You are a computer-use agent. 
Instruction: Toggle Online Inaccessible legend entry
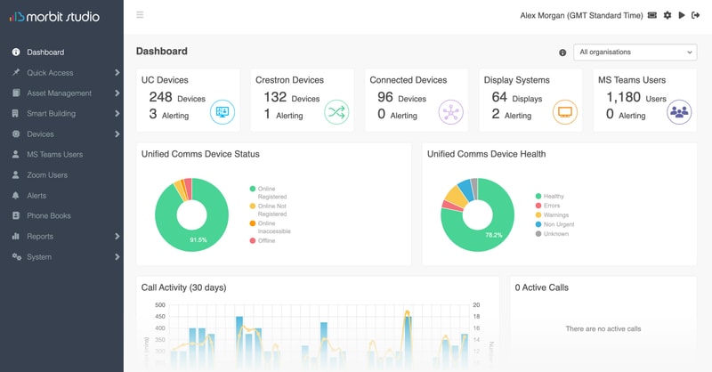tap(271, 227)
